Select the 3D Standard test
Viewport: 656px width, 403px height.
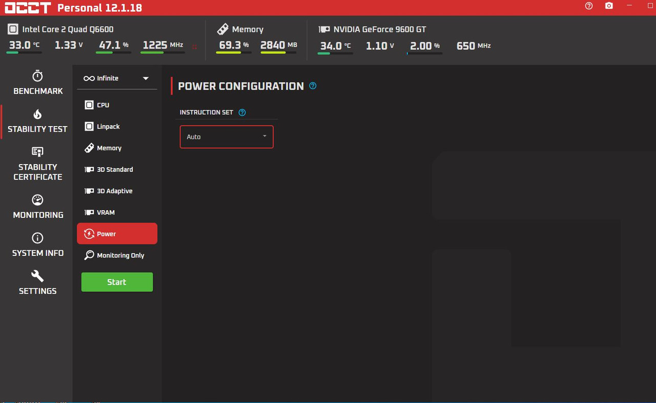pyautogui.click(x=117, y=169)
